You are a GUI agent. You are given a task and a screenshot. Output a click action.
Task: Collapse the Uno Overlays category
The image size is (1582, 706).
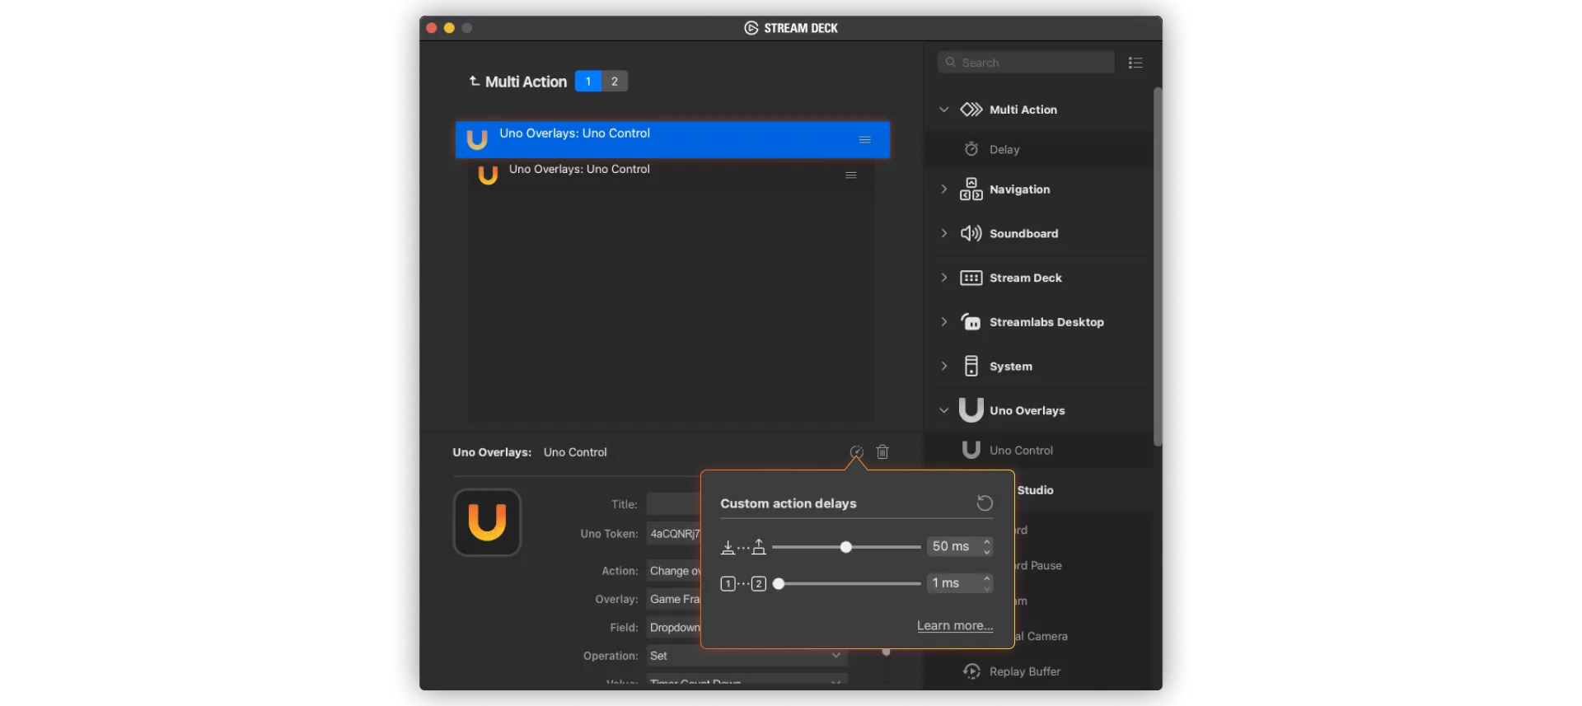(944, 410)
